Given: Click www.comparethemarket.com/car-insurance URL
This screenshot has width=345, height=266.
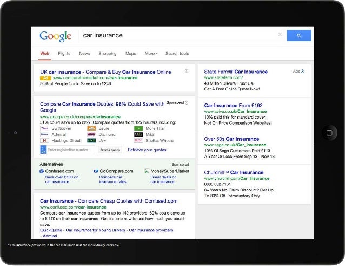Looking at the screenshot, I should point(95,78).
